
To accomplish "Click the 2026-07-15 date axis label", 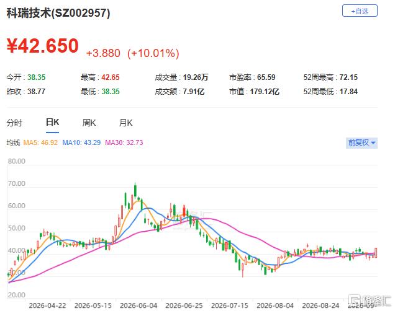I will coord(230,305).
